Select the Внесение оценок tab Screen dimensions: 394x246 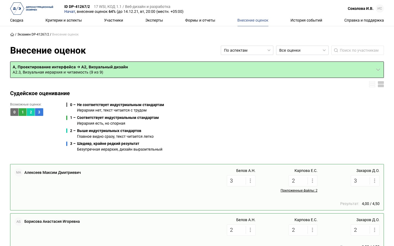click(x=253, y=20)
